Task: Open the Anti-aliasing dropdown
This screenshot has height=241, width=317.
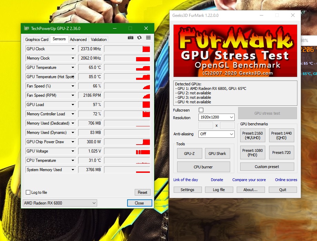Action: click(x=216, y=134)
